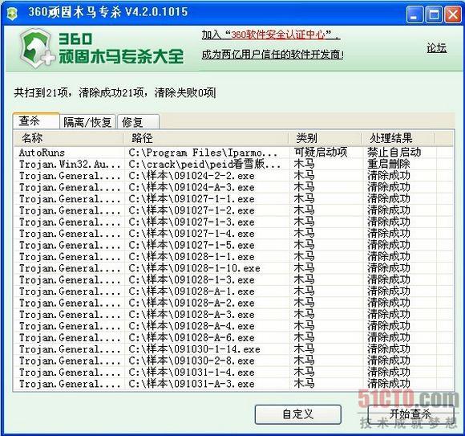The image size is (465, 436).
Task: Select path 091028-1-10.exe
Action: (194, 268)
